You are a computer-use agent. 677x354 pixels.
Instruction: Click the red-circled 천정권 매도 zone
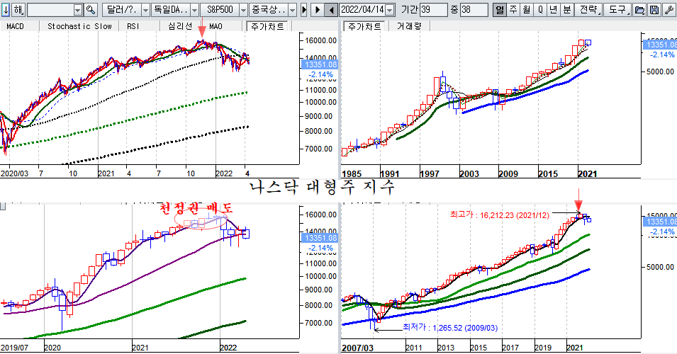pos(201,221)
